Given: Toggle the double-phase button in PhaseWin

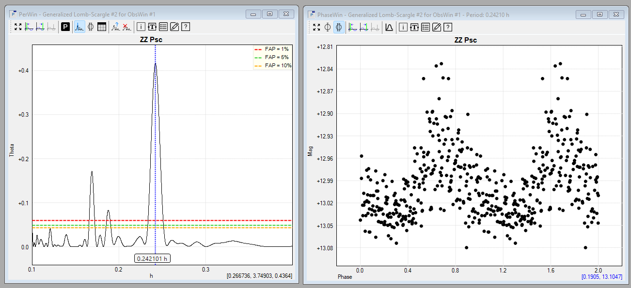Looking at the screenshot, I should (339, 27).
